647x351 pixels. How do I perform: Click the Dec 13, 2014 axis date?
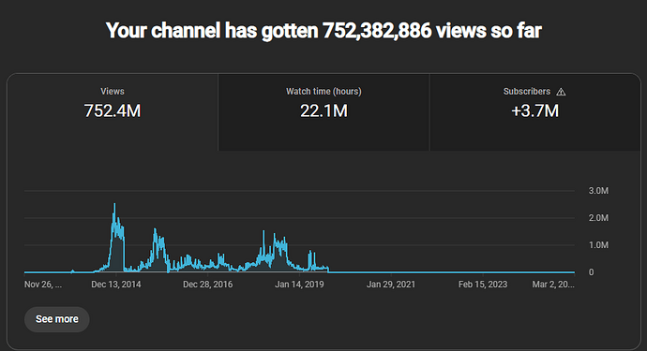pos(116,285)
